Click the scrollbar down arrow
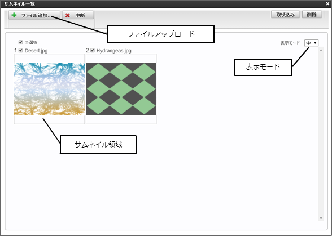332x236 pixels. 321,218
